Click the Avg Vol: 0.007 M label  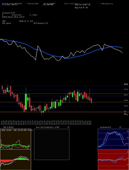point(82,5)
